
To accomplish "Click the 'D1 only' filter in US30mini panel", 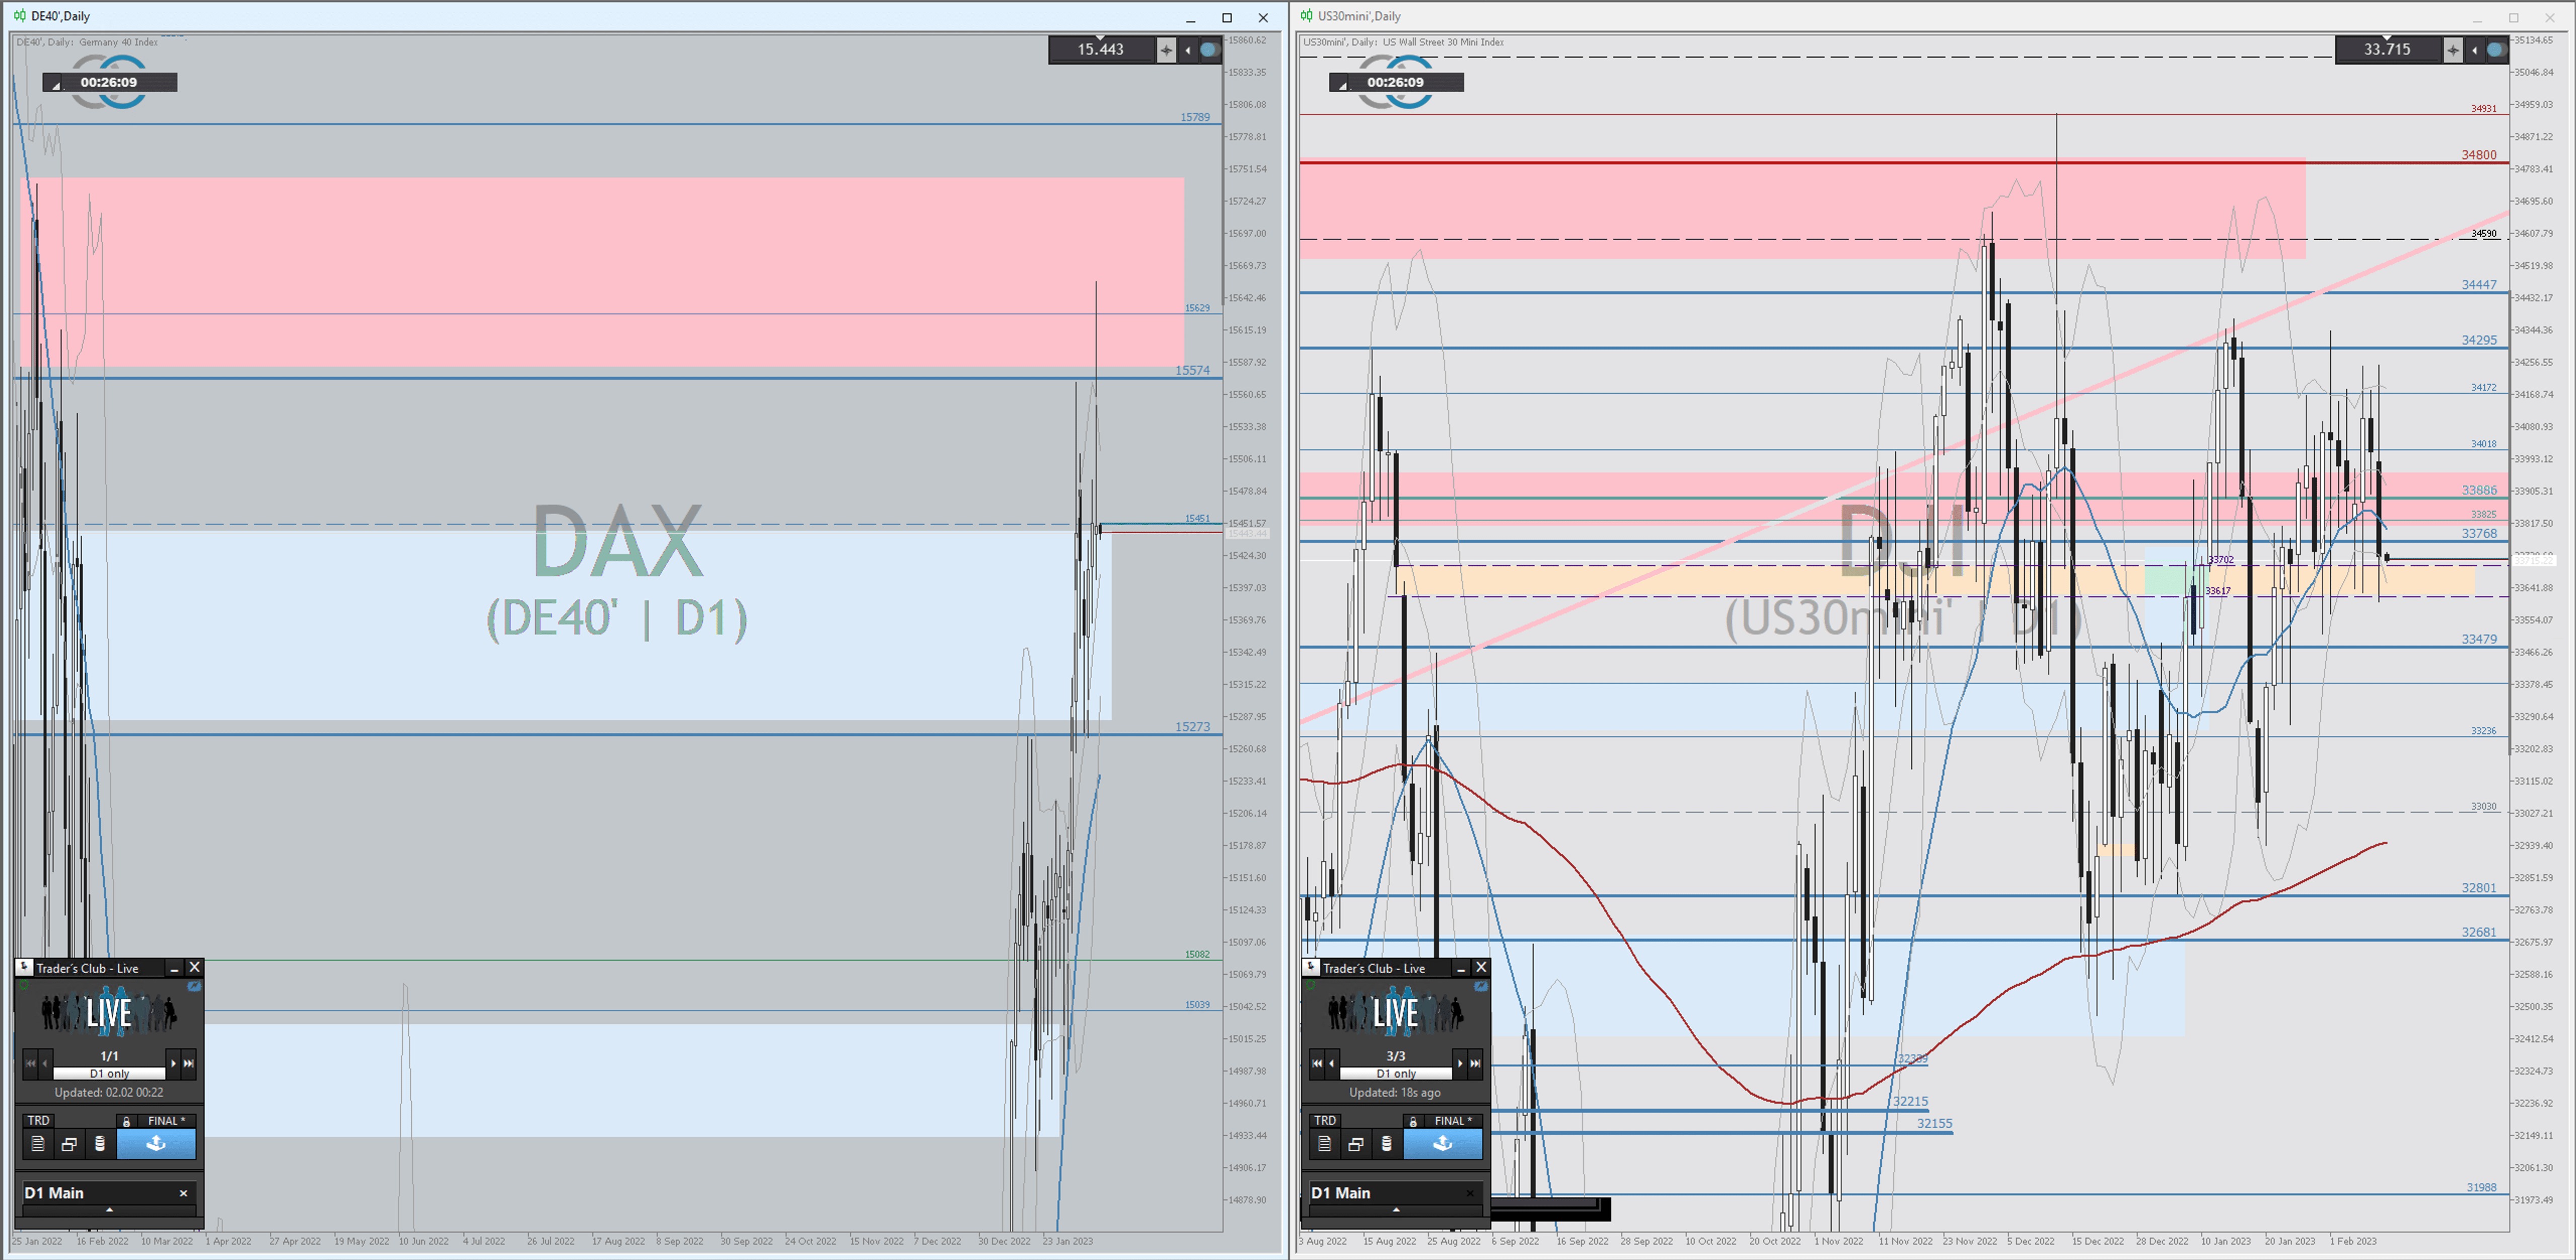I will 1396,1073.
